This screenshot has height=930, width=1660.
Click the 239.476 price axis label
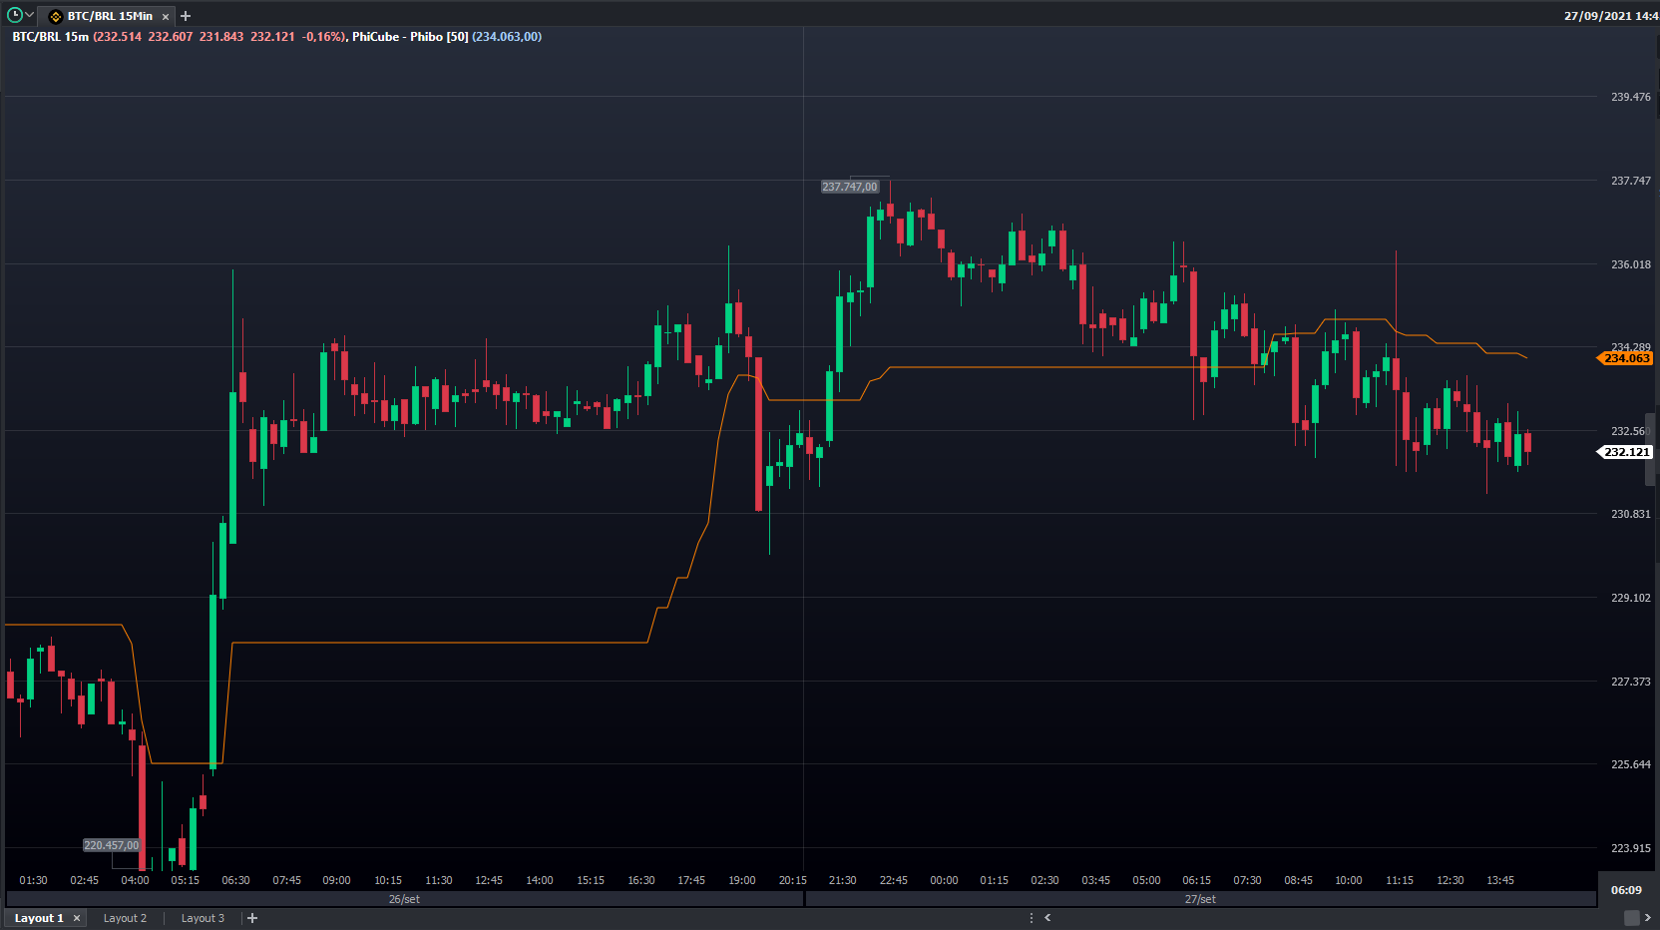[x=1630, y=97]
